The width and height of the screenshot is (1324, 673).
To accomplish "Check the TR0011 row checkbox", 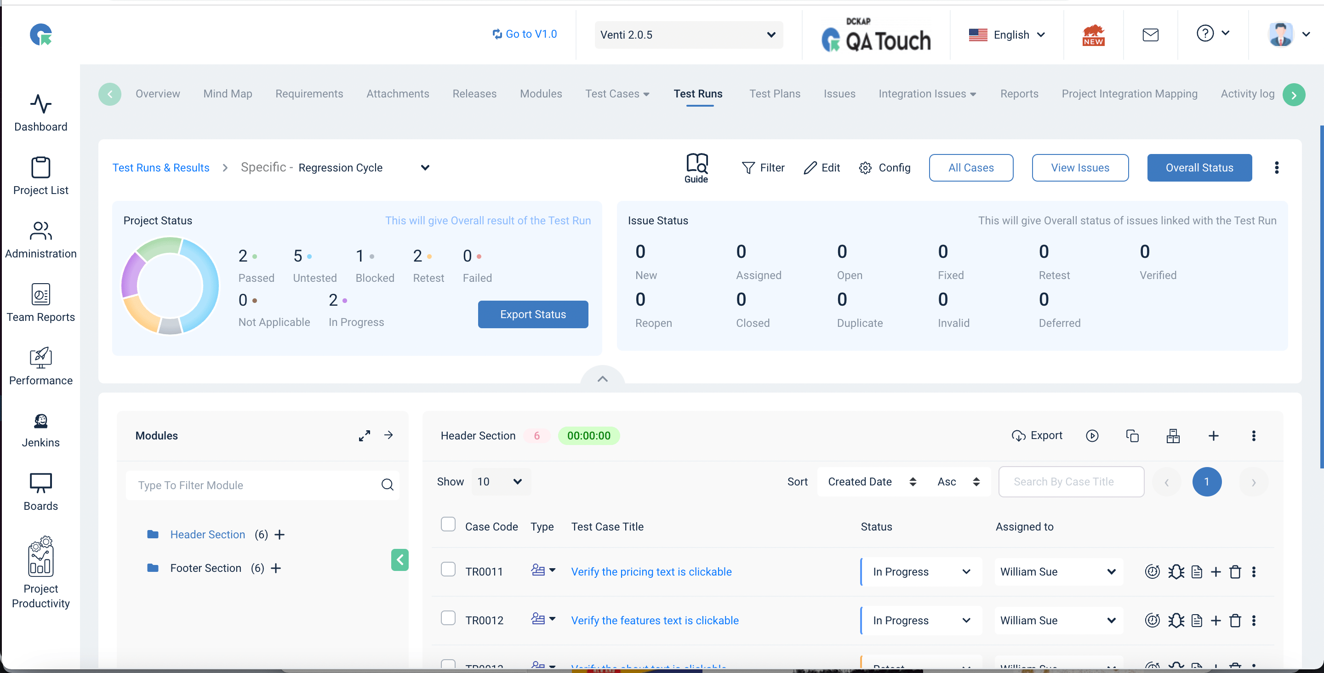I will [x=448, y=569].
